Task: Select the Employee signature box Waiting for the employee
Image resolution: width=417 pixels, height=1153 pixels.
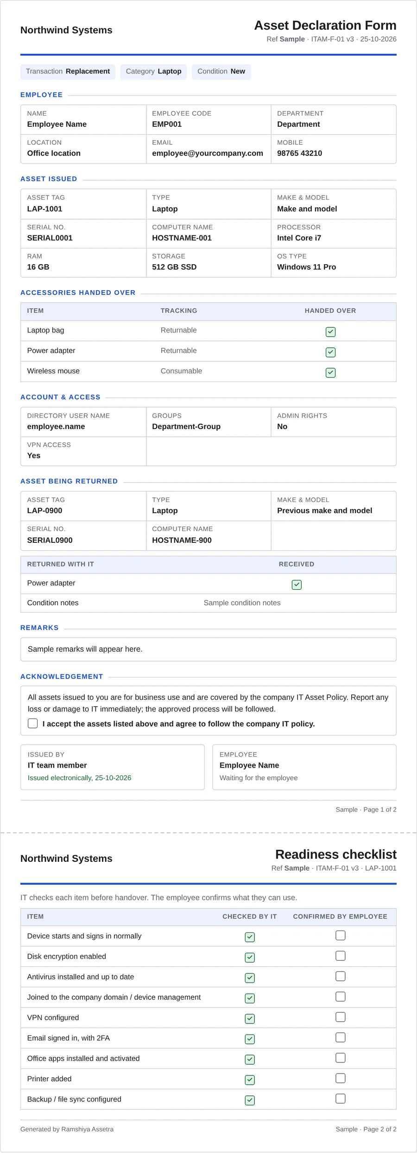Action: [304, 767]
